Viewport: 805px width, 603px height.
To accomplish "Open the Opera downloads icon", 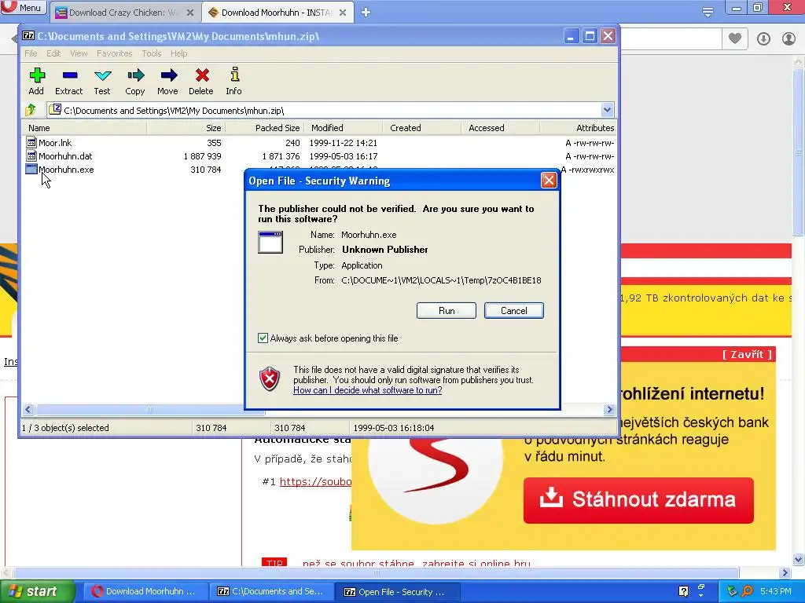I will click(763, 38).
